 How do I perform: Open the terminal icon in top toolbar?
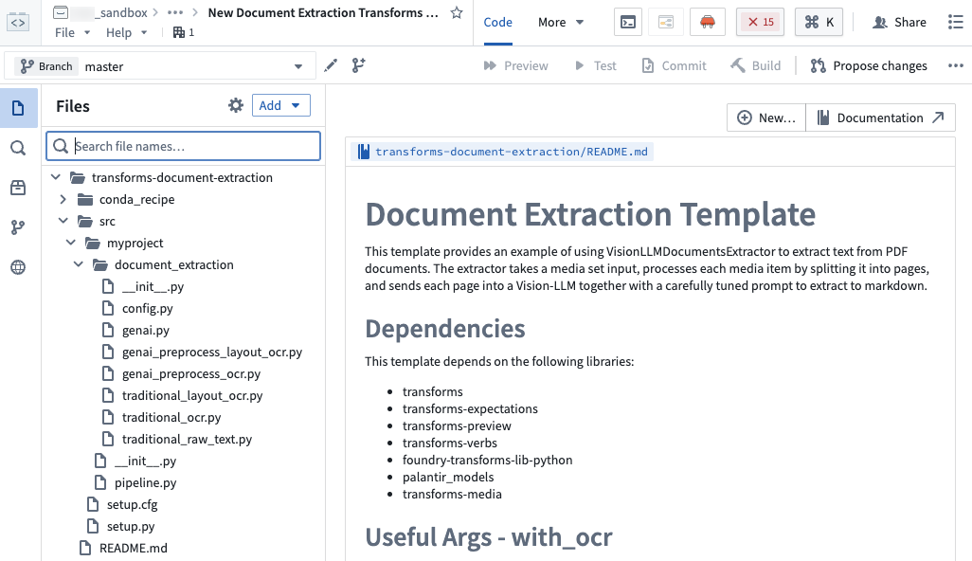[x=627, y=21]
